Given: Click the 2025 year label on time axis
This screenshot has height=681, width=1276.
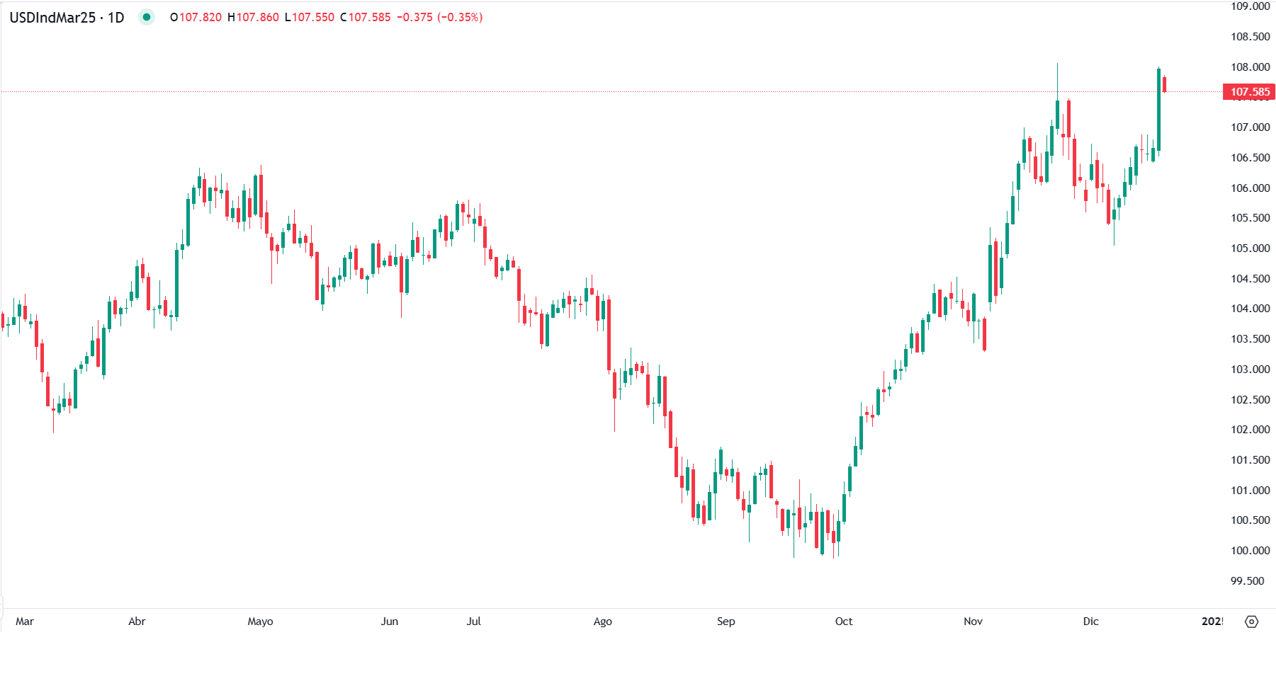Looking at the screenshot, I should [x=1214, y=622].
